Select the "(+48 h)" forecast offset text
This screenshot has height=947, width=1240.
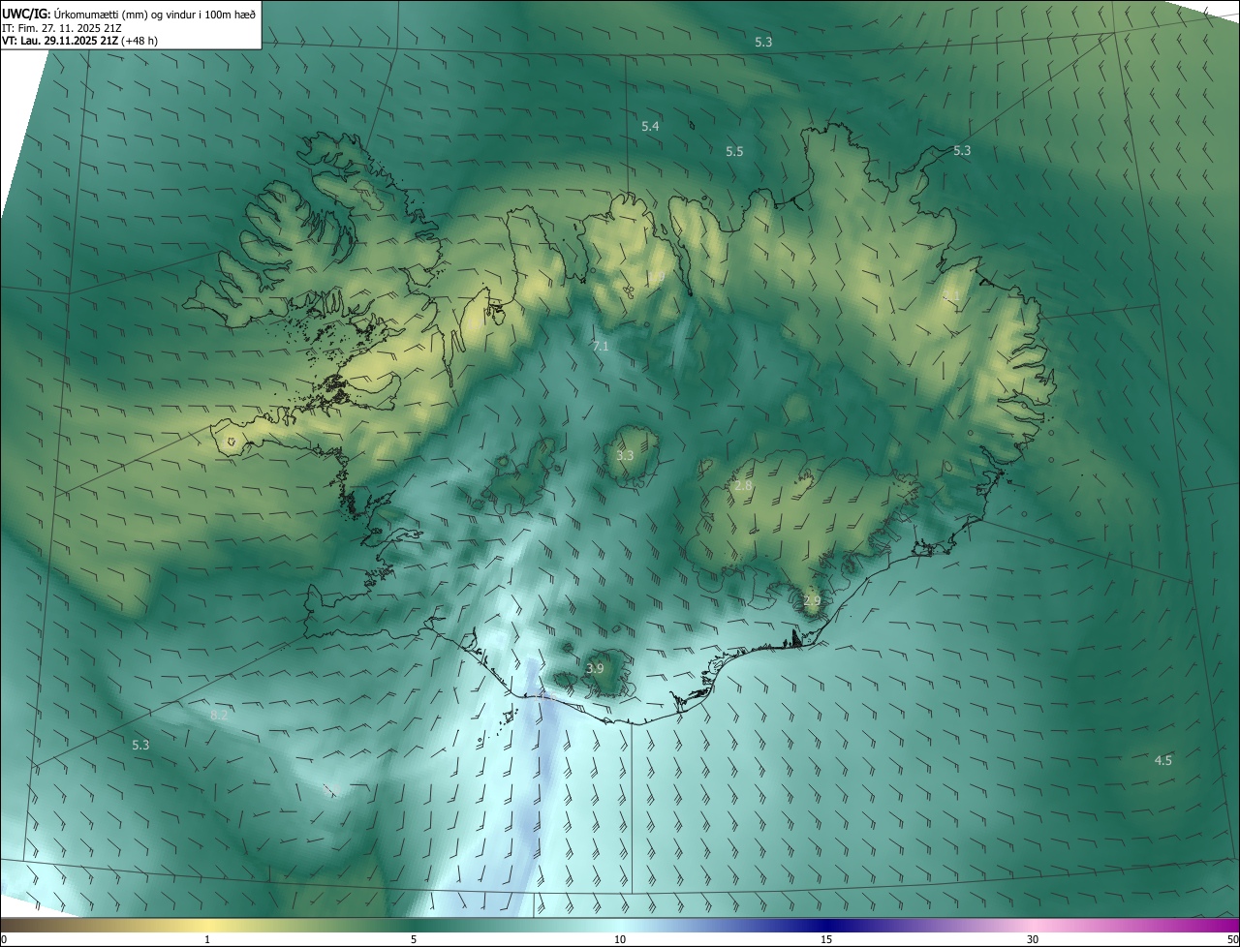click(x=140, y=41)
